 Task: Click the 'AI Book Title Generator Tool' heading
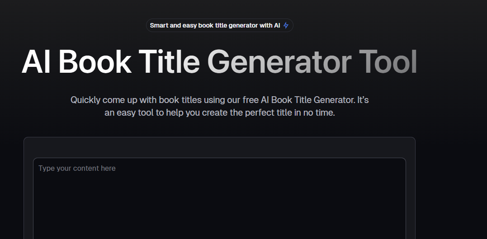point(219,61)
